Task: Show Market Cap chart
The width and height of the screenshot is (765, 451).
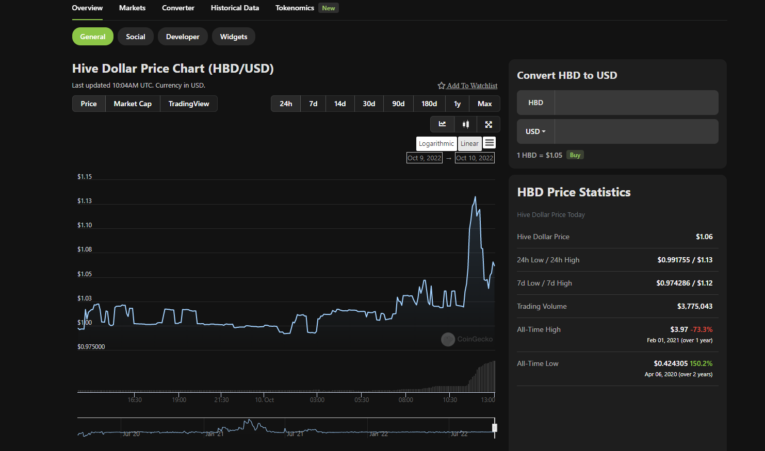Action: pos(133,104)
